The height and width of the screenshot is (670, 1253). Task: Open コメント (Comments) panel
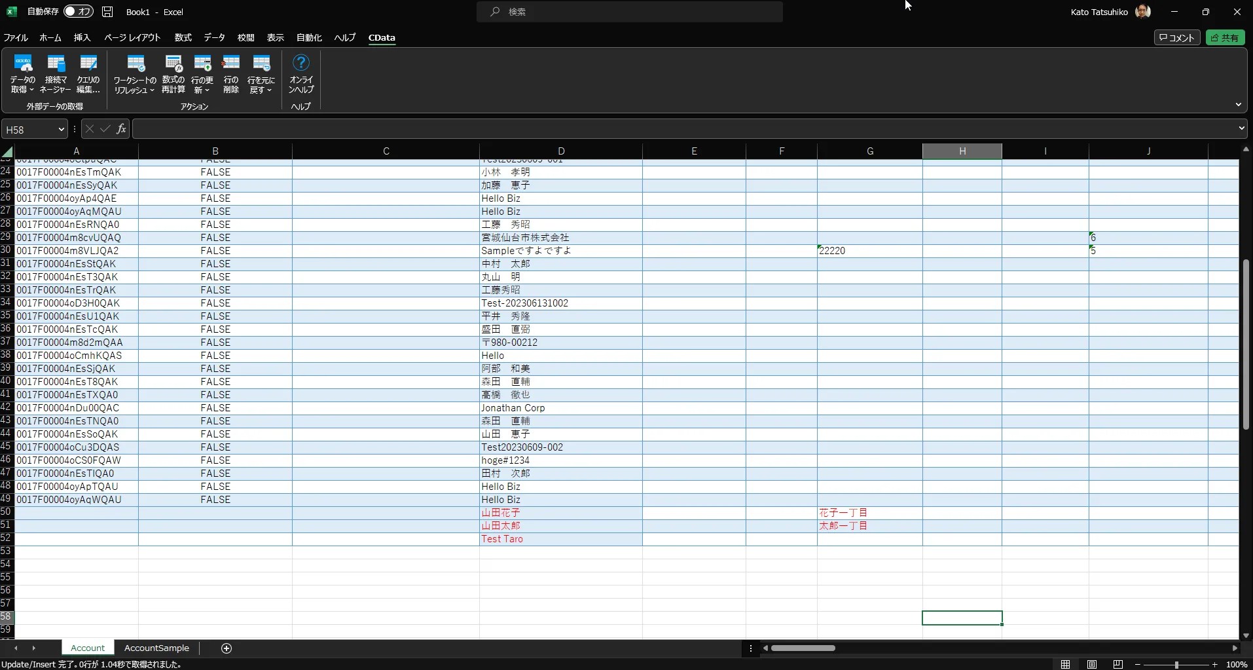(x=1176, y=37)
